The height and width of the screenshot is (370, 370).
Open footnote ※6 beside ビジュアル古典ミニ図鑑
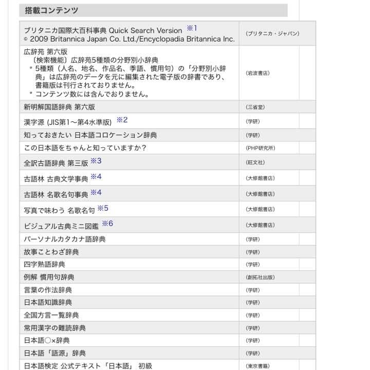coord(107,223)
